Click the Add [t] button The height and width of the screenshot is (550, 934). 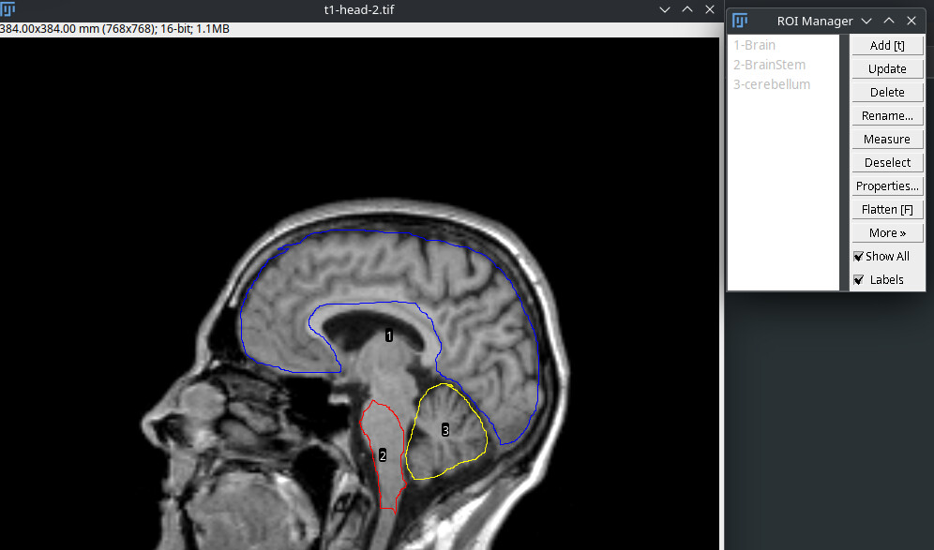886,45
